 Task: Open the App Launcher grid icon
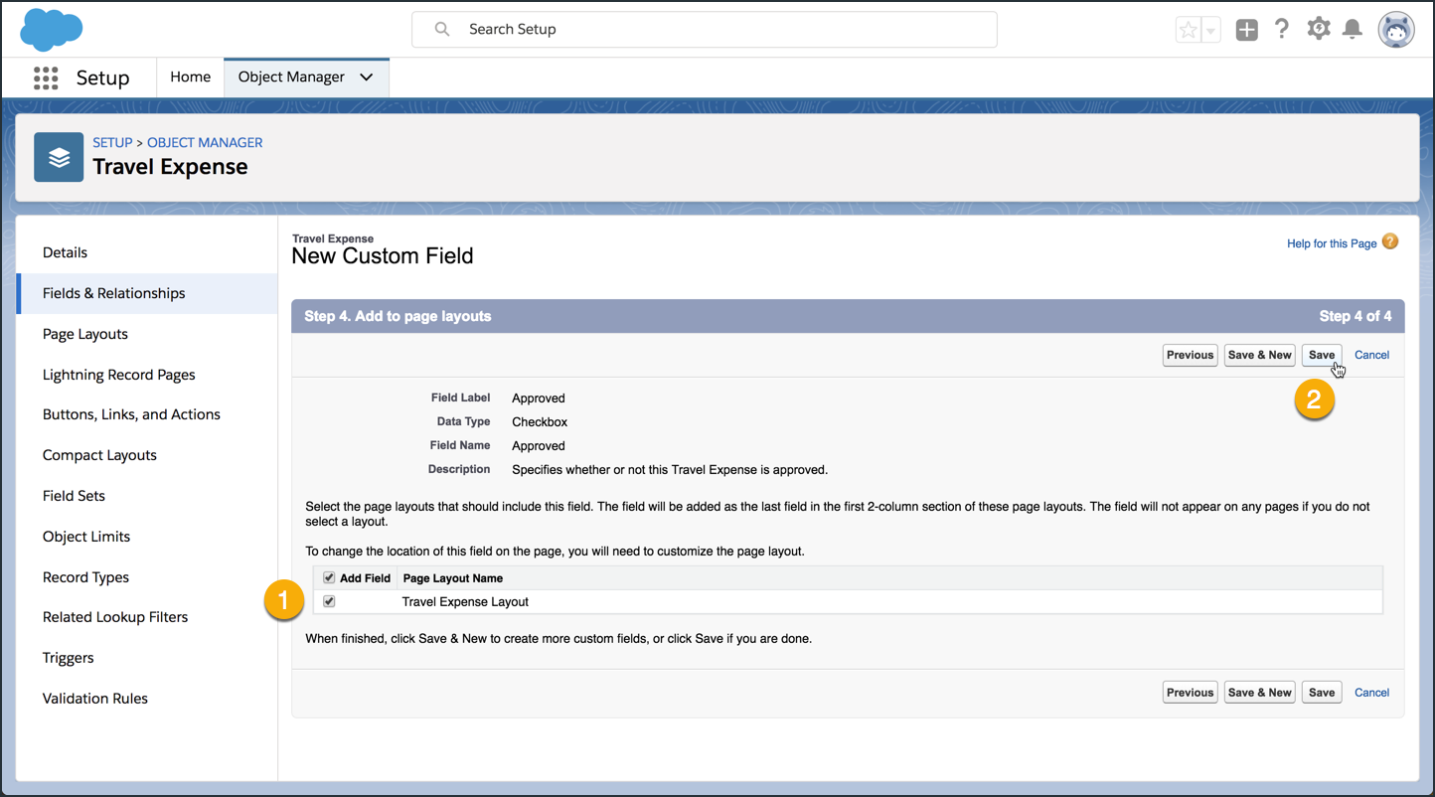[46, 78]
